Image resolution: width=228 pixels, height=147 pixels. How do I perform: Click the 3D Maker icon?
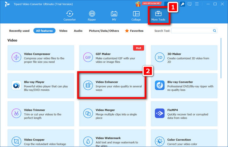(160, 57)
